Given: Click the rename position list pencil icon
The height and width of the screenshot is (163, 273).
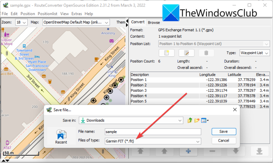Looking at the screenshot, I should click(x=186, y=53).
